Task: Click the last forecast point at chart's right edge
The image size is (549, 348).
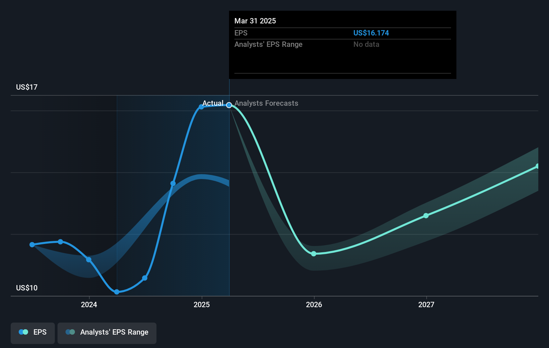Action: coord(537,166)
